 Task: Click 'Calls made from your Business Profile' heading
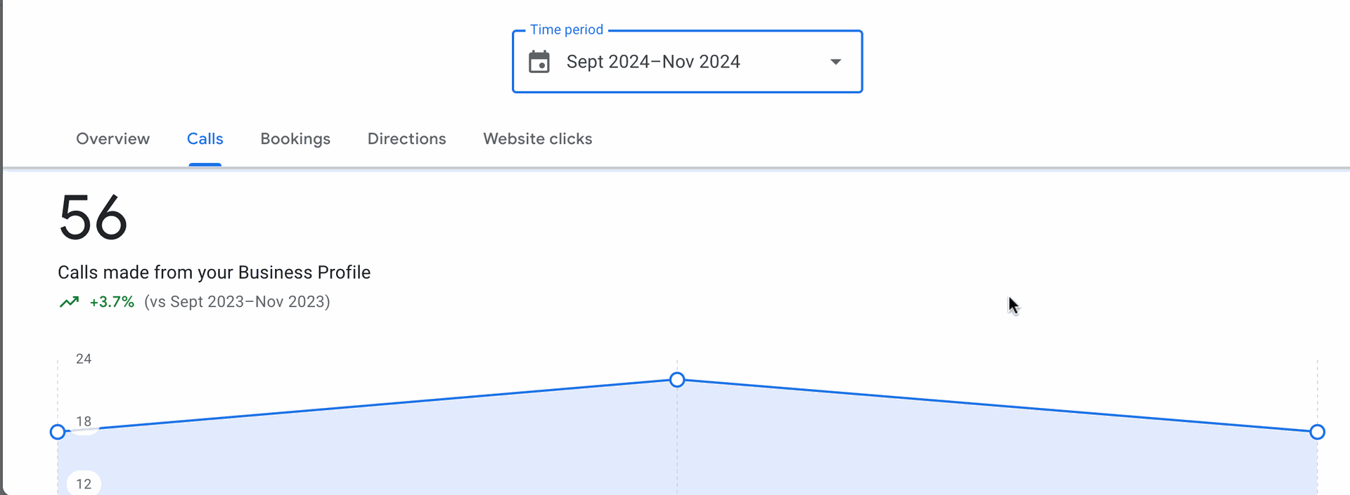click(x=214, y=272)
